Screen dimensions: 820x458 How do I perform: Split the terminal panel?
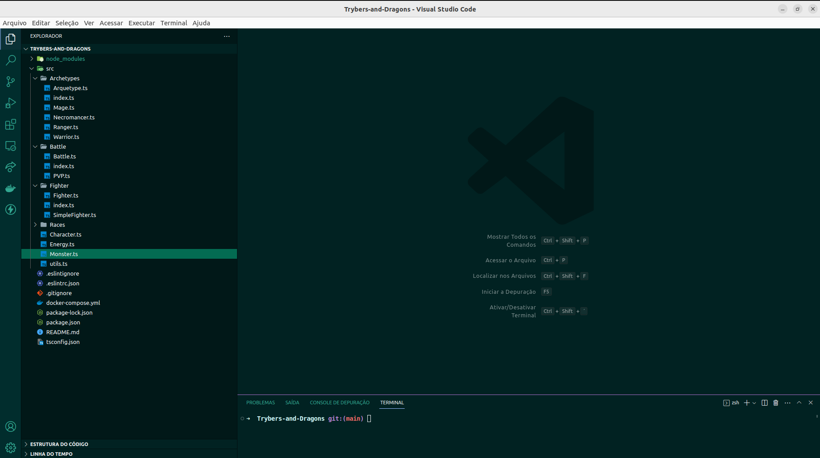click(764, 403)
